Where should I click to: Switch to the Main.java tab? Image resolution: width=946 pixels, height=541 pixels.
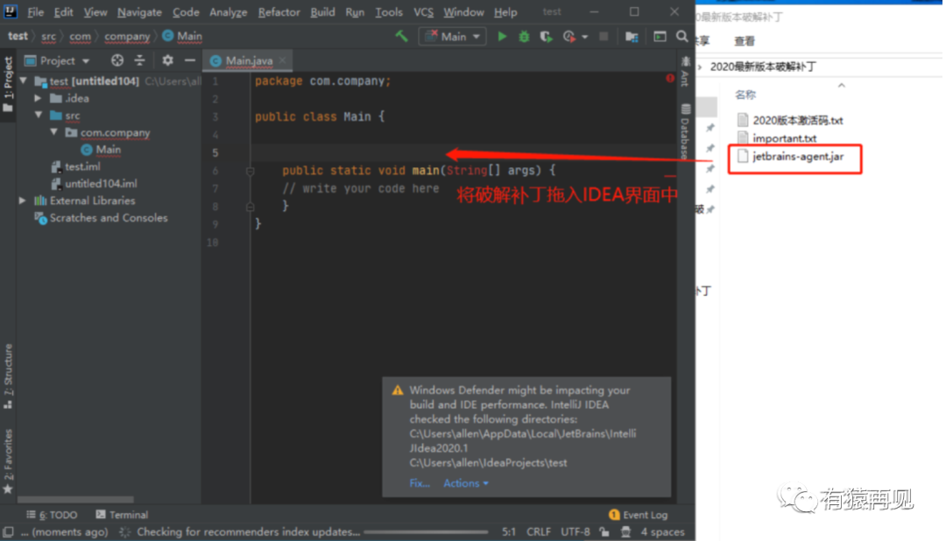pyautogui.click(x=249, y=60)
